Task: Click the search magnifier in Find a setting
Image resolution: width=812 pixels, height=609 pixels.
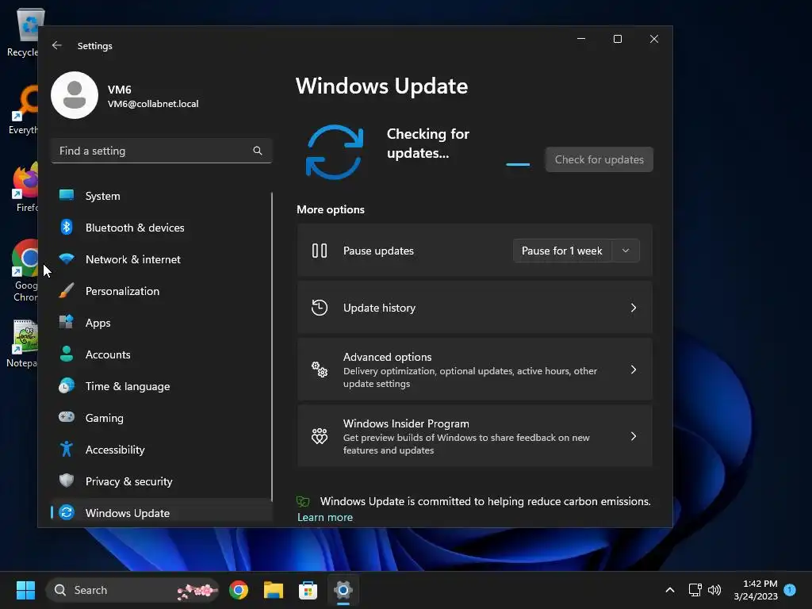Action: [x=258, y=151]
